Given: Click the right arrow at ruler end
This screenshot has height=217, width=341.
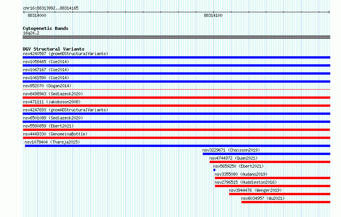Looking at the screenshot, I should click(329, 12).
